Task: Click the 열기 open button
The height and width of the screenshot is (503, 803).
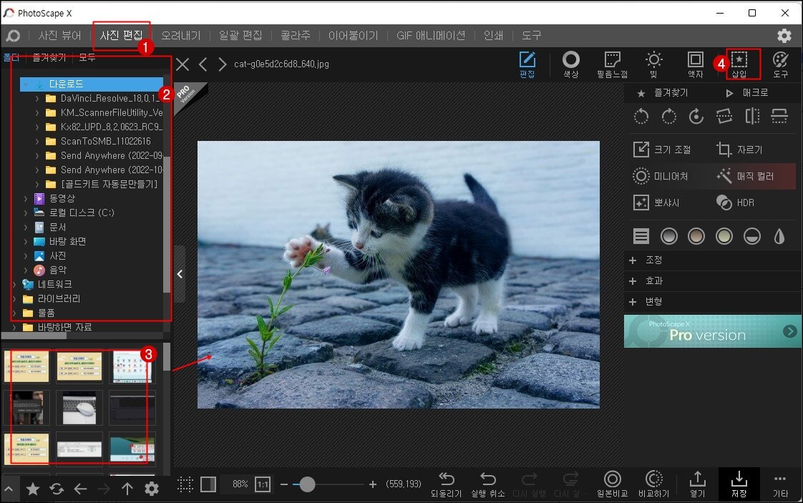Action: (697, 484)
